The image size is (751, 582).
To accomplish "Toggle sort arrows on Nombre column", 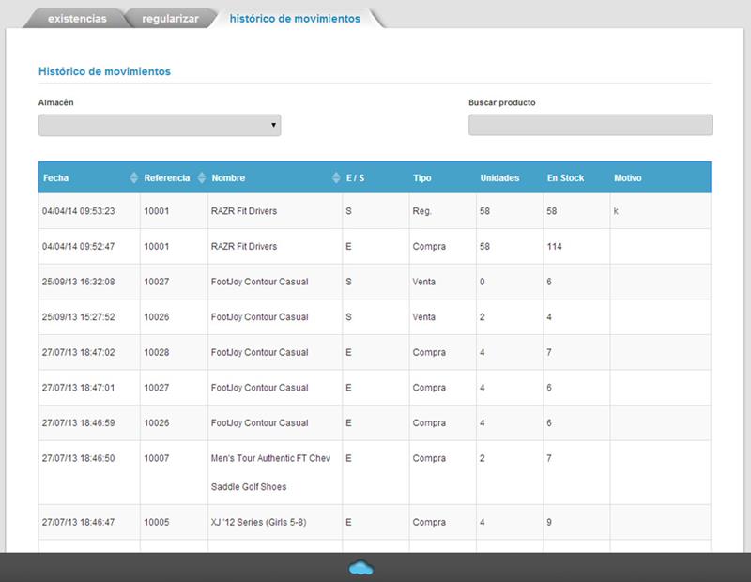I will pyautogui.click(x=336, y=178).
